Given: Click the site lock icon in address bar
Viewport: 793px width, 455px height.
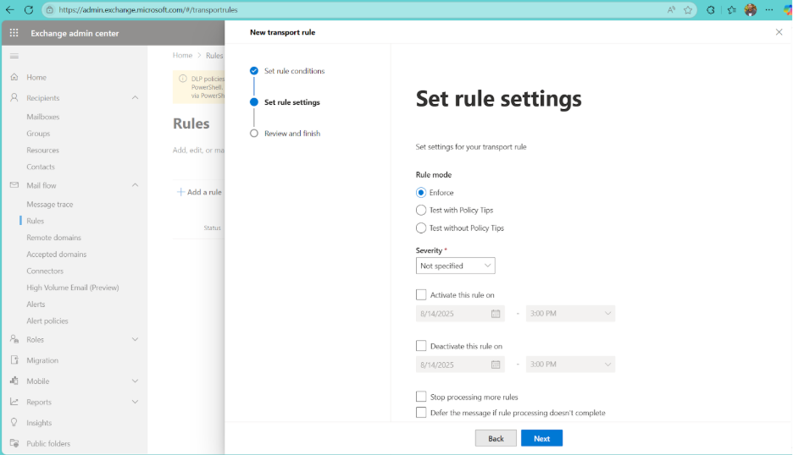Looking at the screenshot, I should point(49,9).
